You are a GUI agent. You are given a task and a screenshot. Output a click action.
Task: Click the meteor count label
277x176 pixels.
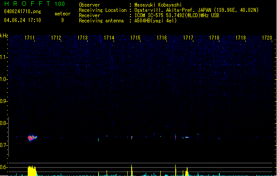pyautogui.click(x=63, y=14)
